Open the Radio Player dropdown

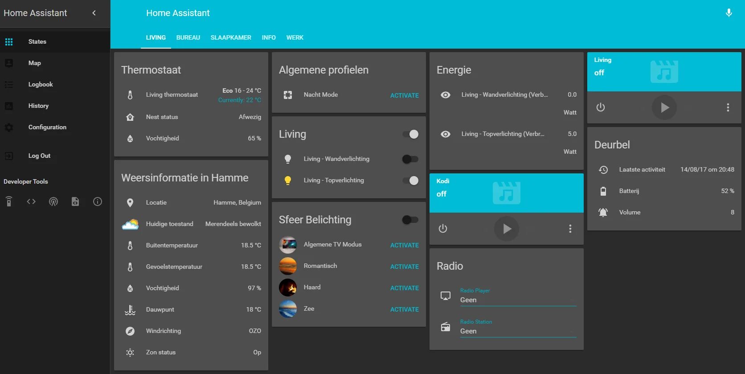pos(518,297)
